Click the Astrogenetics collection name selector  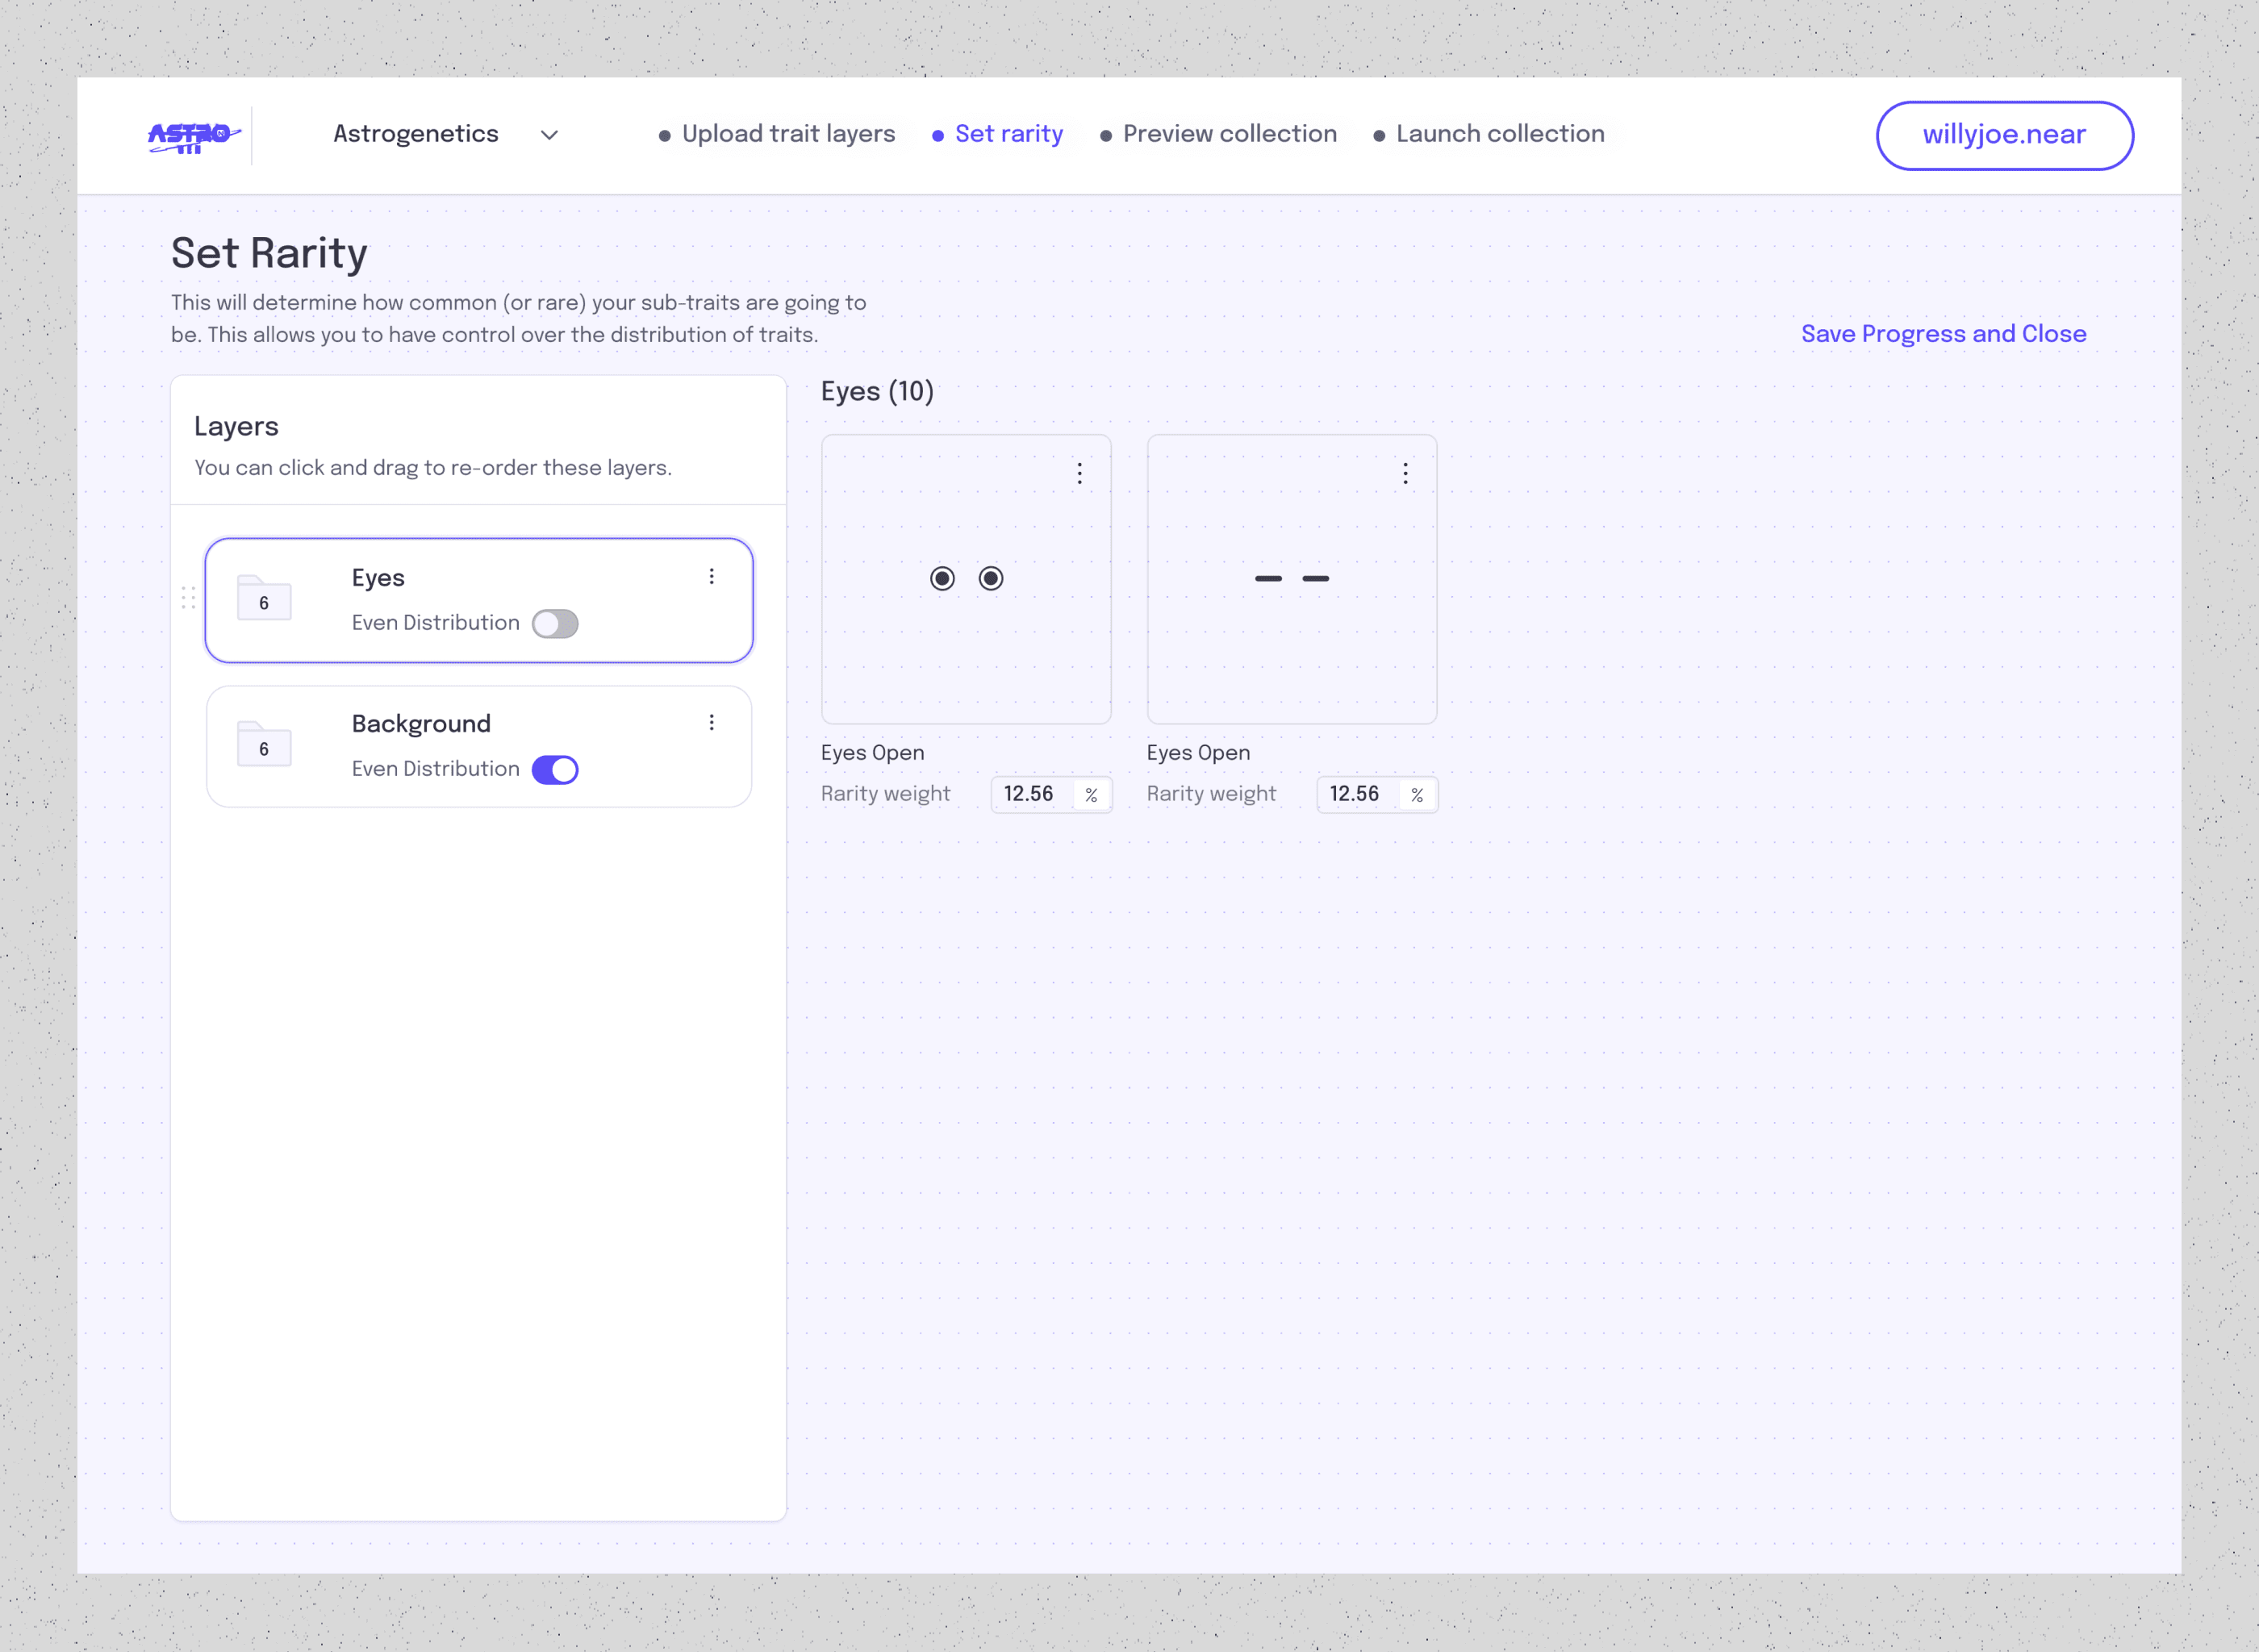415,134
